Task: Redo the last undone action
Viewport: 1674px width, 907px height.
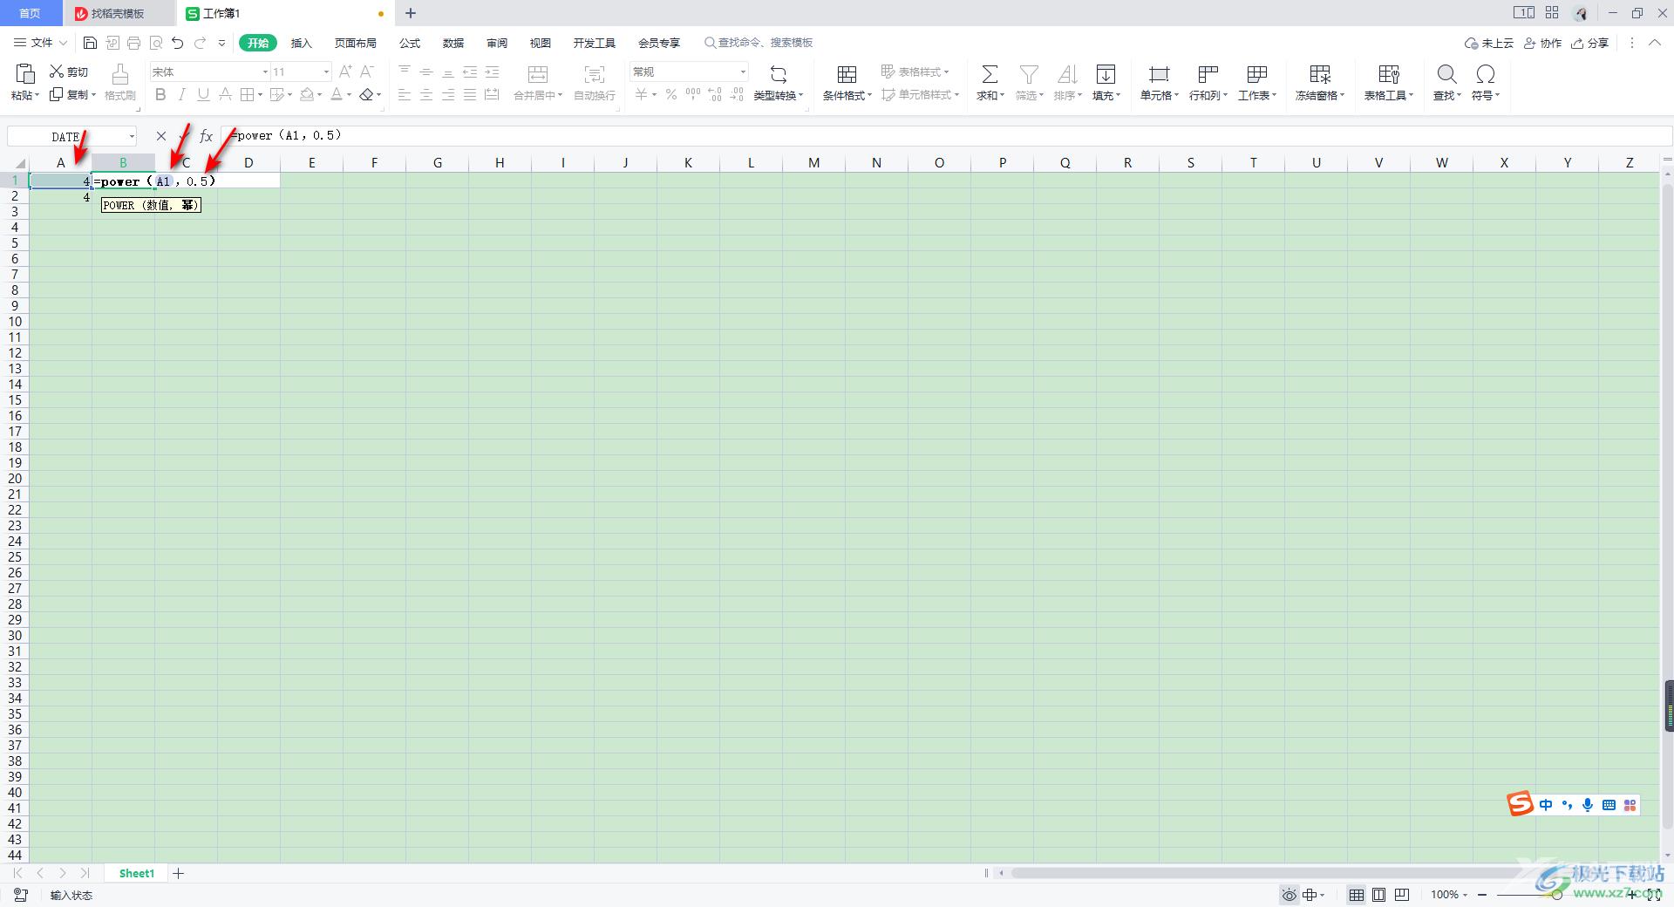Action: tap(201, 43)
